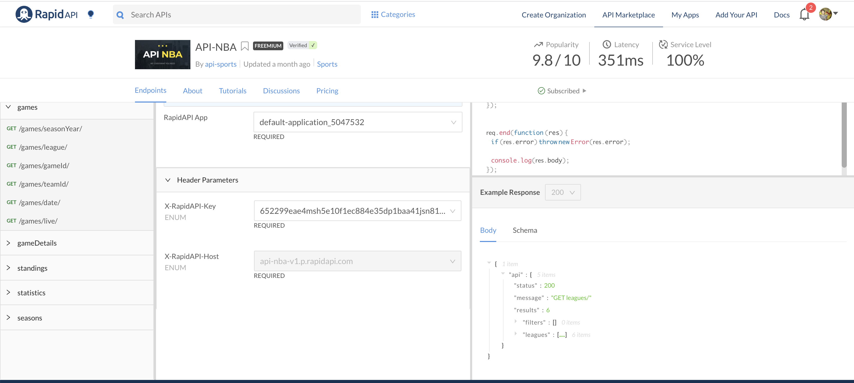Screen dimensions: 854x383
Task: Open the X-RapidAPI-Host dropdown
Action: click(357, 261)
